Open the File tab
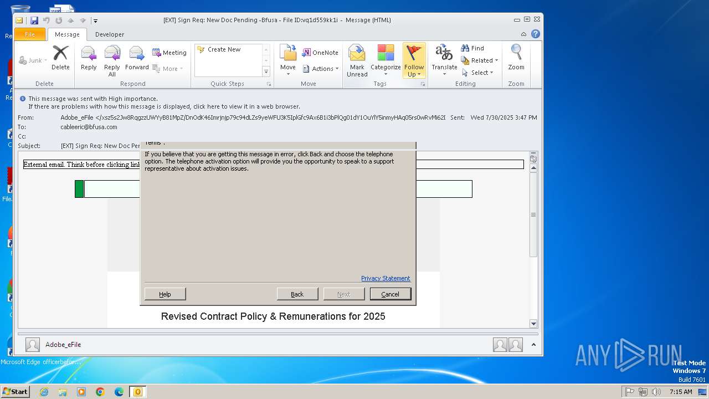Viewport: 709px width, 399px height. pos(30,34)
